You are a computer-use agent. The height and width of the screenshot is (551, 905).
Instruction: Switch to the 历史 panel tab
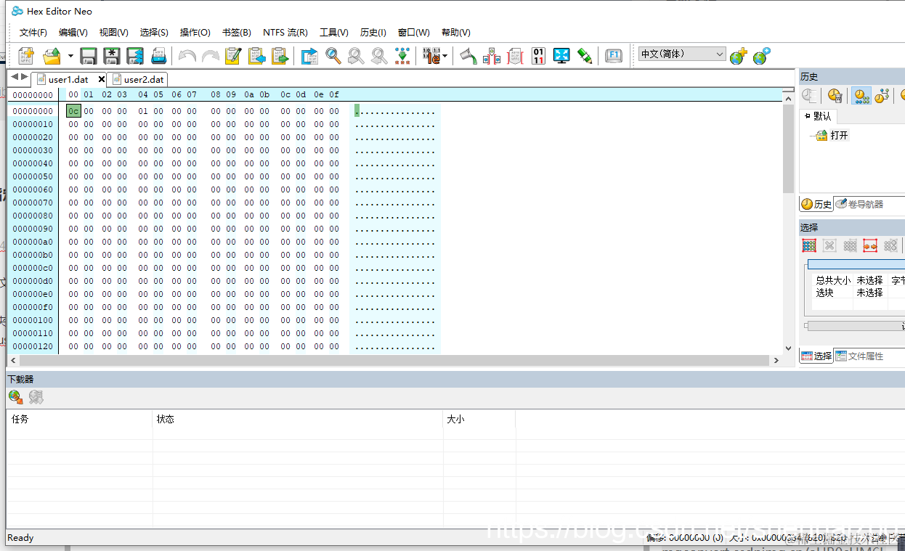click(816, 204)
